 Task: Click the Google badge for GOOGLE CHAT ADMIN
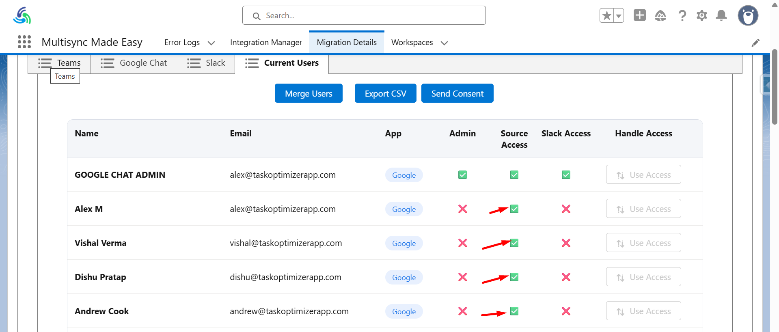pos(404,175)
